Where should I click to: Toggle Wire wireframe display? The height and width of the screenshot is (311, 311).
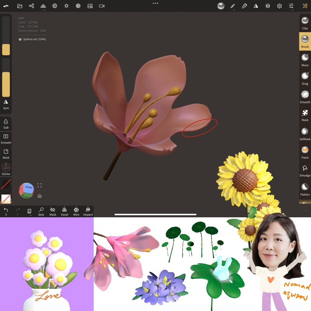pos(76,211)
